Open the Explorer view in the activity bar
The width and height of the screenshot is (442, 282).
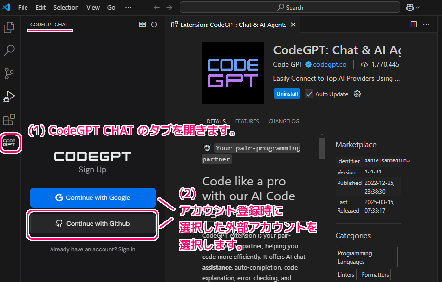click(9, 27)
